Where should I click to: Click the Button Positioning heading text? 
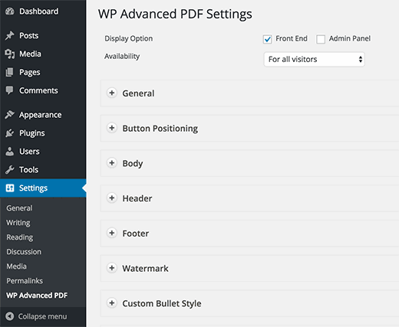click(160, 129)
